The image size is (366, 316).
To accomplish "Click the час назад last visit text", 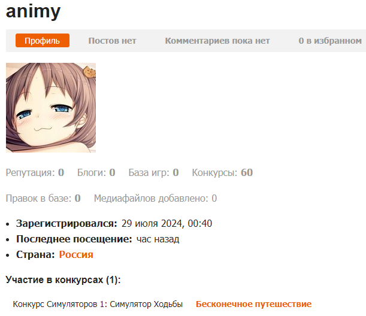I will (158, 239).
